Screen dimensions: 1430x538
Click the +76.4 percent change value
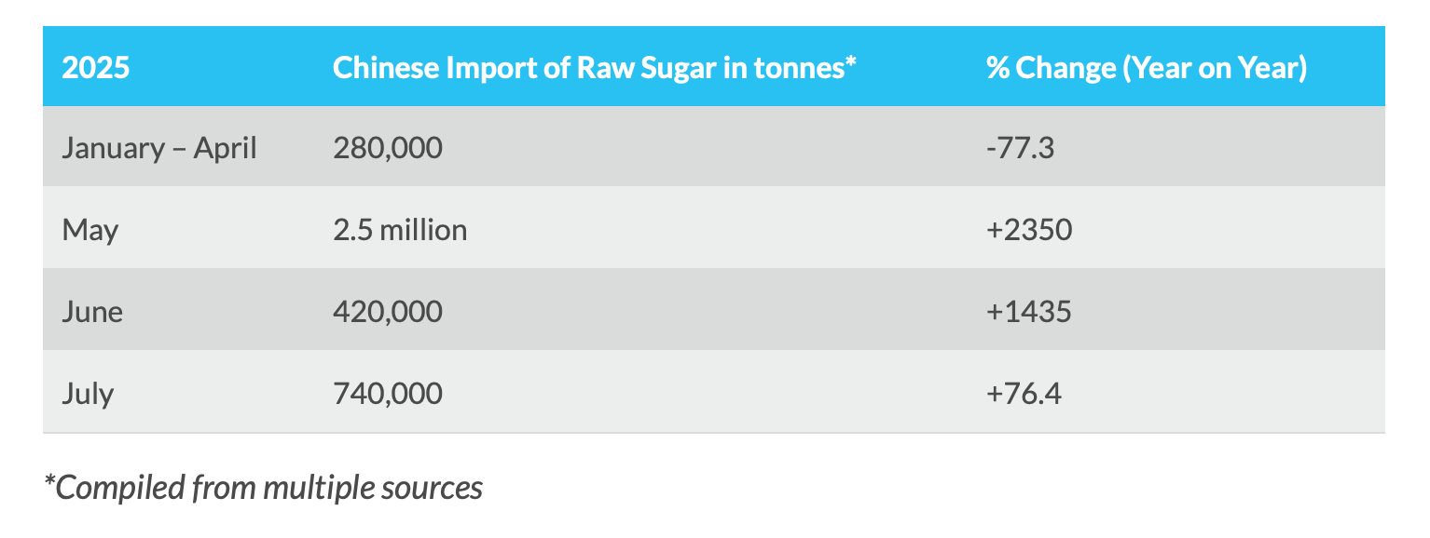1024,394
